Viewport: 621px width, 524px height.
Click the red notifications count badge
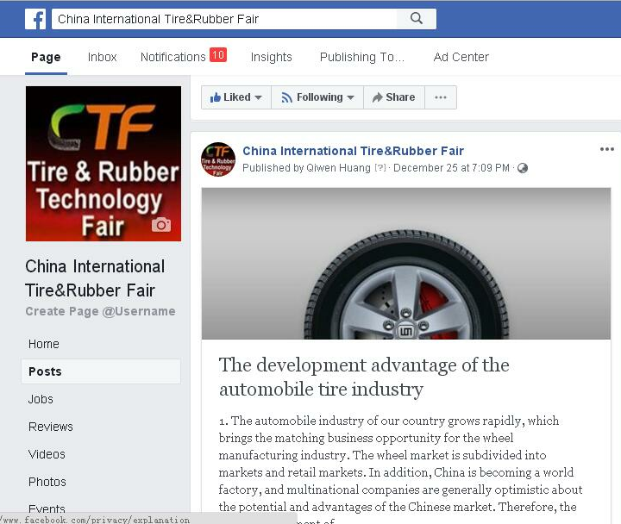[x=218, y=54]
